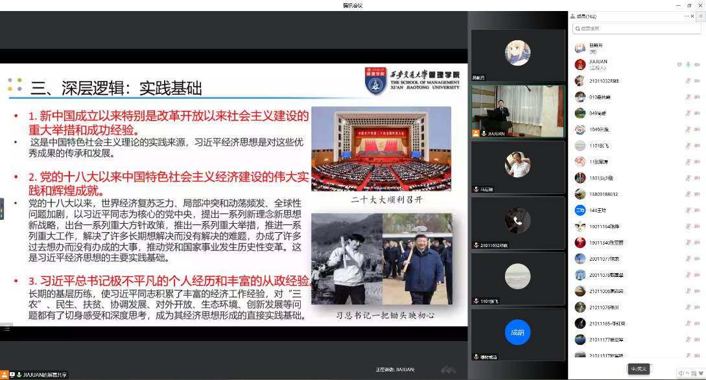The width and height of the screenshot is (706, 380).
Task: Toggle microphone for member 13809188012
Action: point(688,194)
